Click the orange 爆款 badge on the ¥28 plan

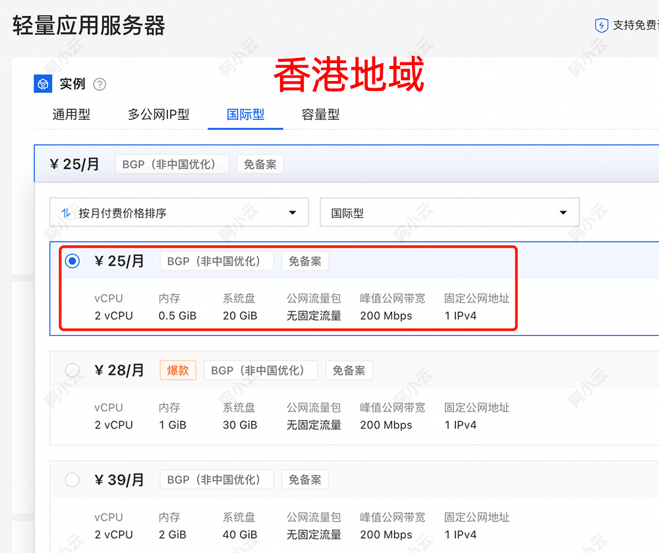[177, 370]
